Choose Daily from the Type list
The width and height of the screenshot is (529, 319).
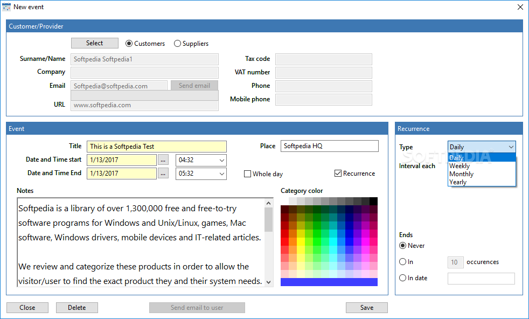pyautogui.click(x=482, y=158)
